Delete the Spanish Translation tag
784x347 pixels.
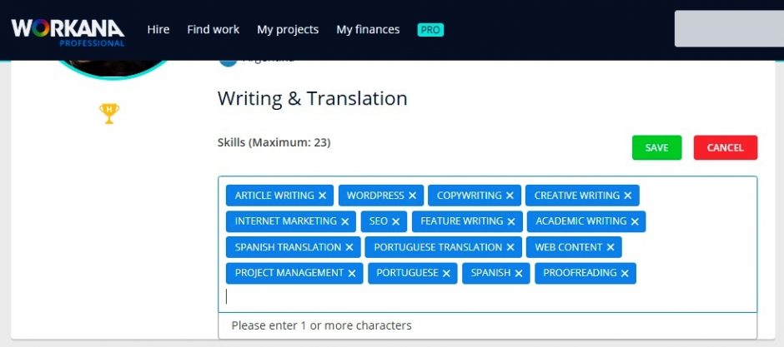349,248
